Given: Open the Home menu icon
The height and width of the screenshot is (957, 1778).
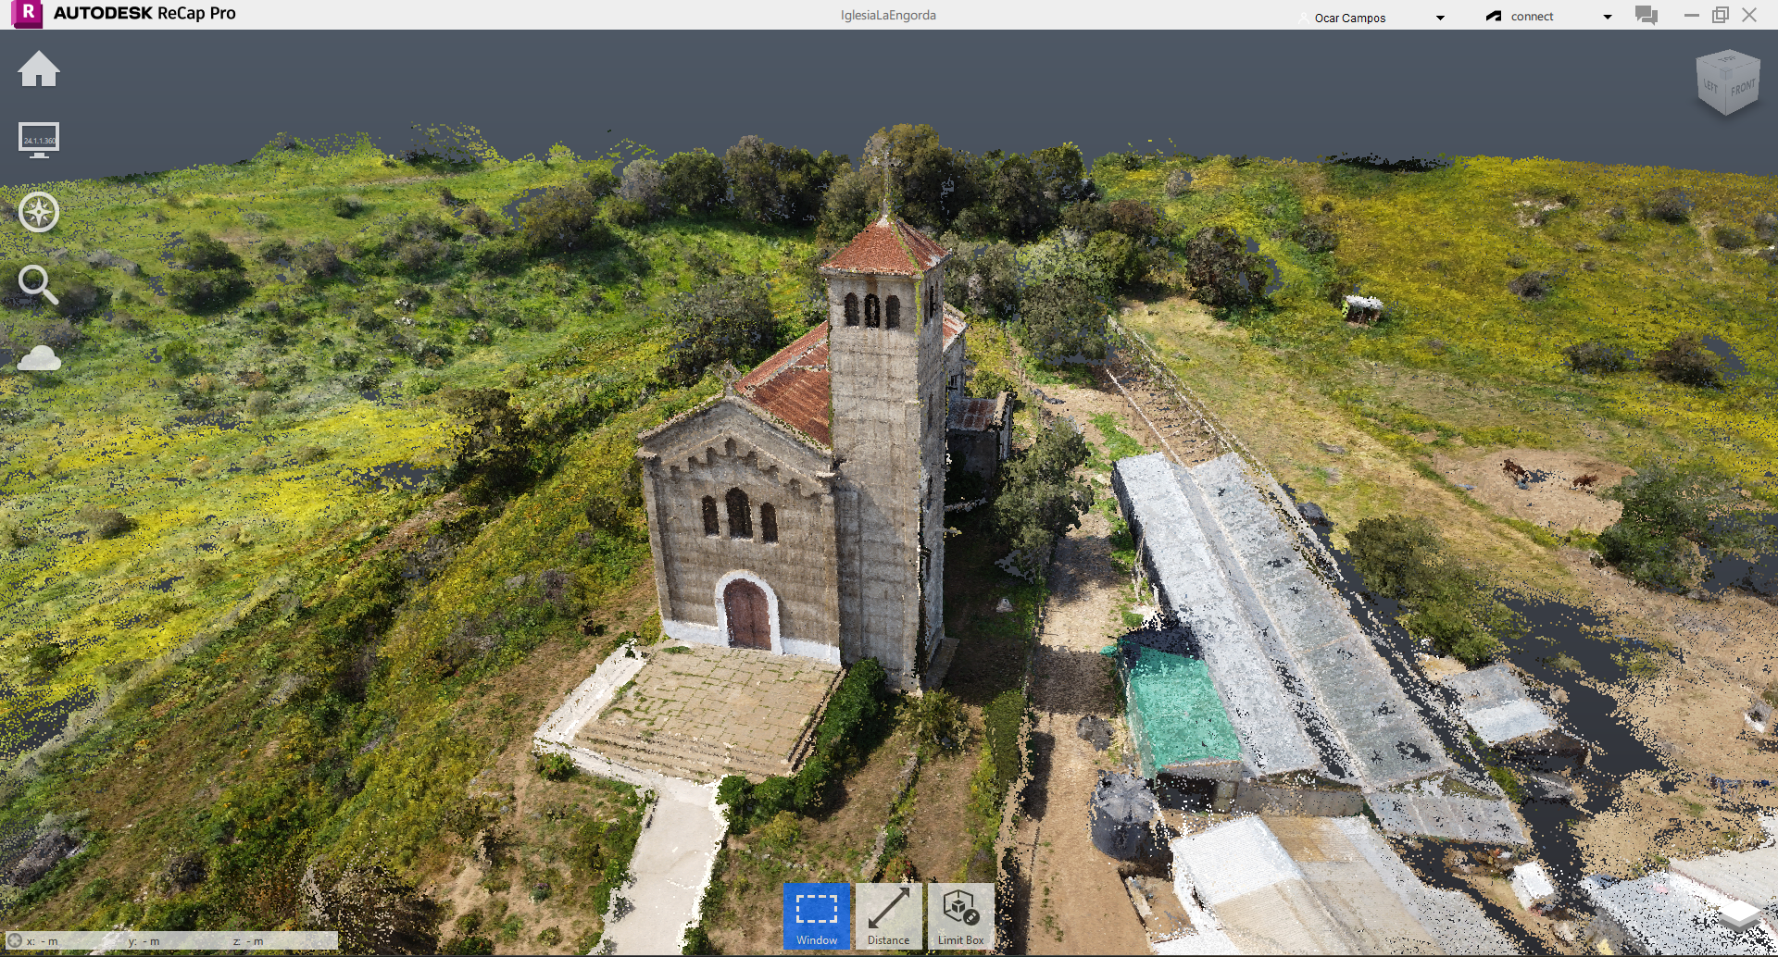Looking at the screenshot, I should pos(38,70).
